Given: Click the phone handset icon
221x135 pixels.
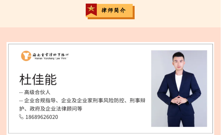Looking at the screenshot, I should coord(21,117).
